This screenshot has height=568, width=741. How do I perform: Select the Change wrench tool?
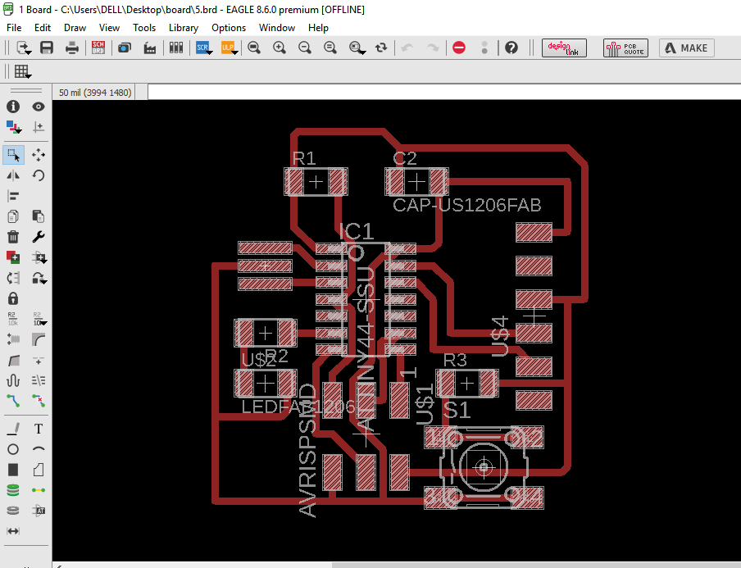pyautogui.click(x=39, y=237)
